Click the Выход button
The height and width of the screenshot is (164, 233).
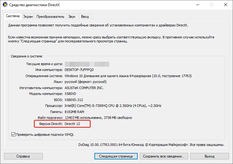210,156
